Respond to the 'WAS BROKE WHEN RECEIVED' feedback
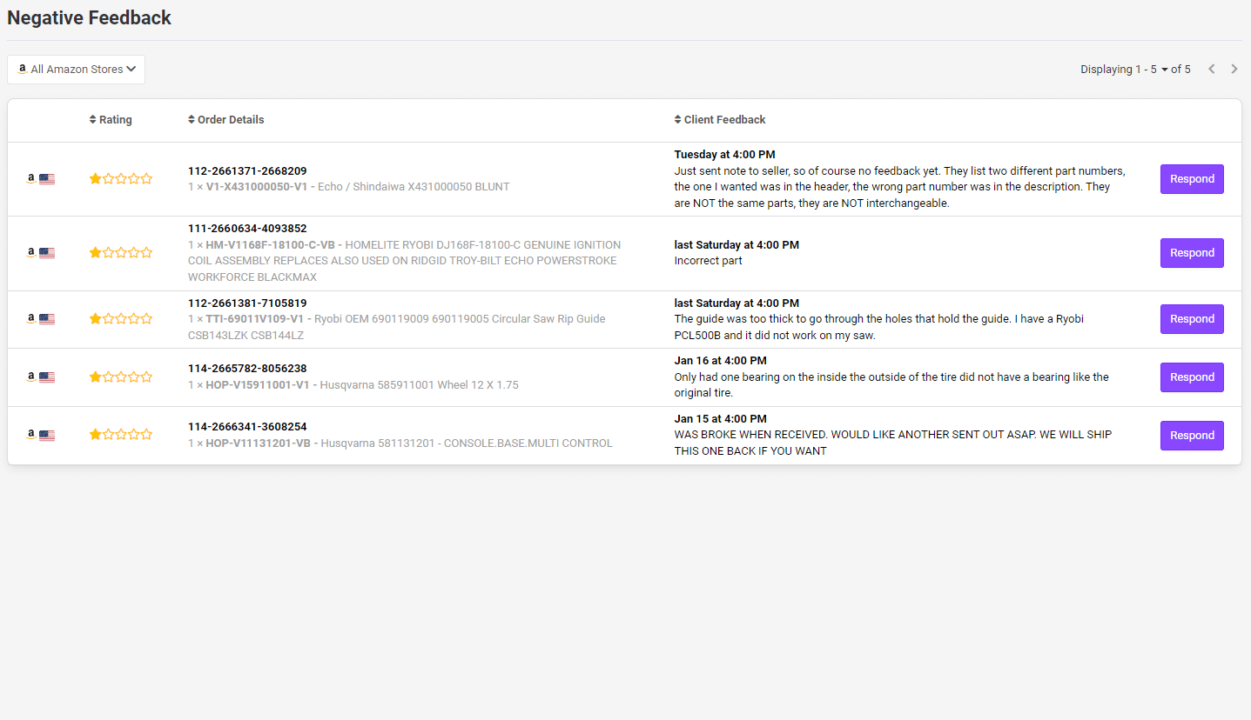The width and height of the screenshot is (1251, 720). click(x=1192, y=436)
